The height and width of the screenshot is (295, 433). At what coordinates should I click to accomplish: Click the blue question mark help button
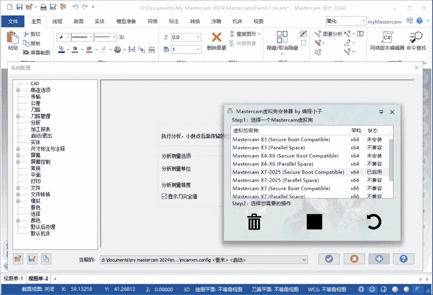coord(403,259)
